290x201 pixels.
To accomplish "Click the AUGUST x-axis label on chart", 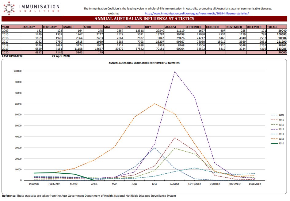I will 175,184.
